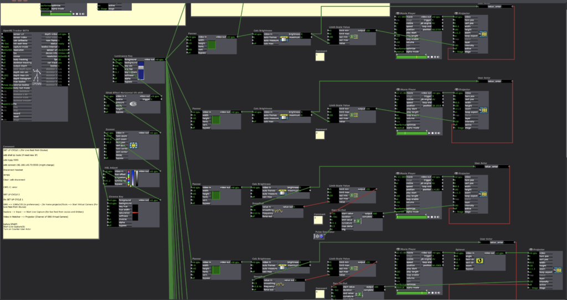The height and width of the screenshot is (300, 567).
Task: Click sine-wave icon of Smoother near Comment 4
Action: click(x=280, y=285)
